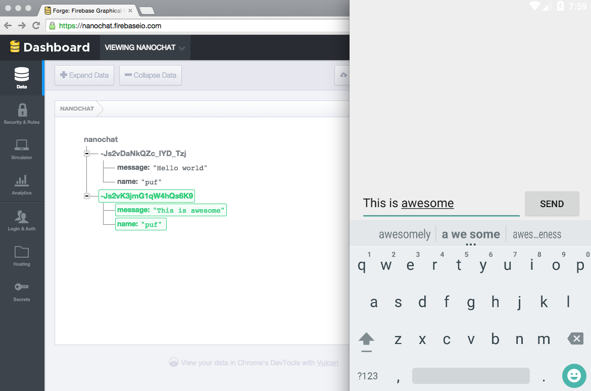Reload the page in the browser
Viewport: 591px width, 391px height.
36,26
